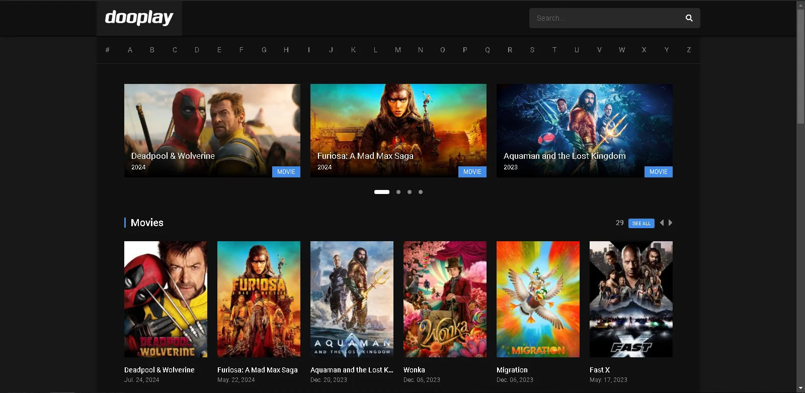Filter titles by letter J

coord(331,50)
